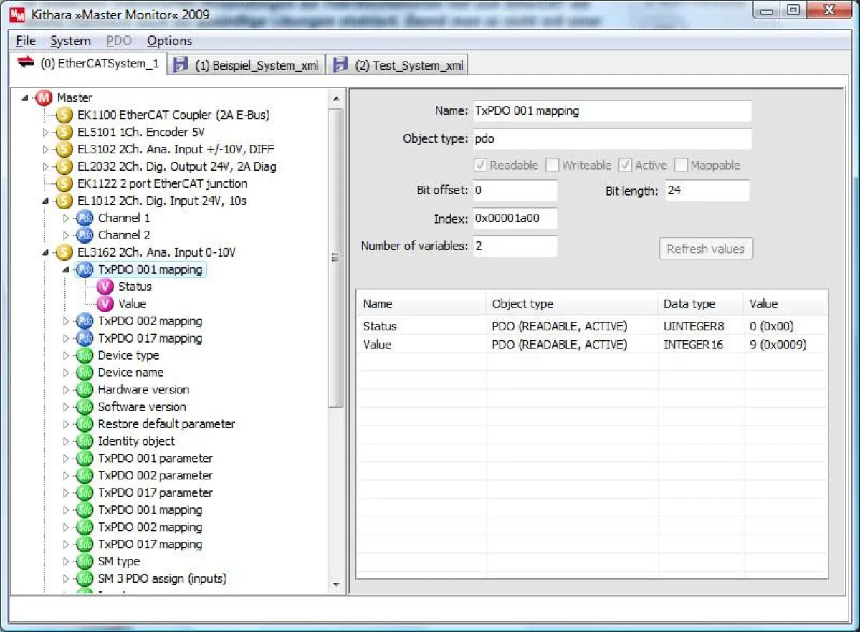Click the TxPDO 017 mapping PDO icon
This screenshot has height=632, width=860.
pos(85,338)
